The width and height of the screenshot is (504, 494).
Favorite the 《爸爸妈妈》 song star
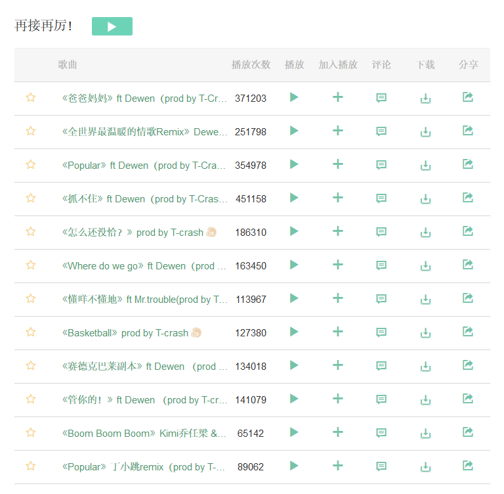pyautogui.click(x=31, y=97)
